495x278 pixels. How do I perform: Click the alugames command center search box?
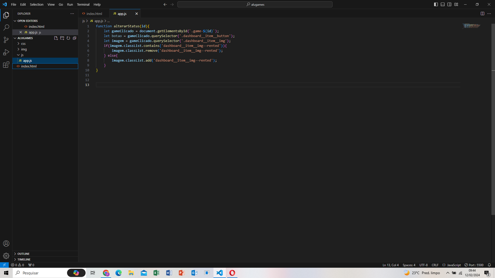click(x=255, y=4)
